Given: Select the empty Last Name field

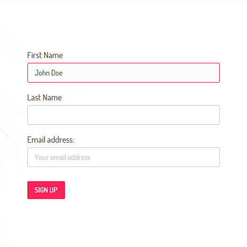Looking at the screenshot, I should pos(123,115).
